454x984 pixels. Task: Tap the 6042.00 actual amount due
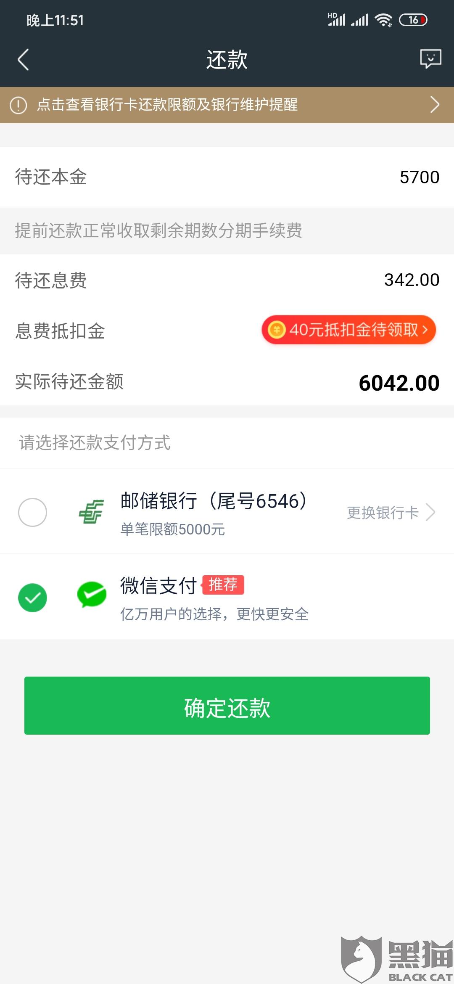point(399,383)
